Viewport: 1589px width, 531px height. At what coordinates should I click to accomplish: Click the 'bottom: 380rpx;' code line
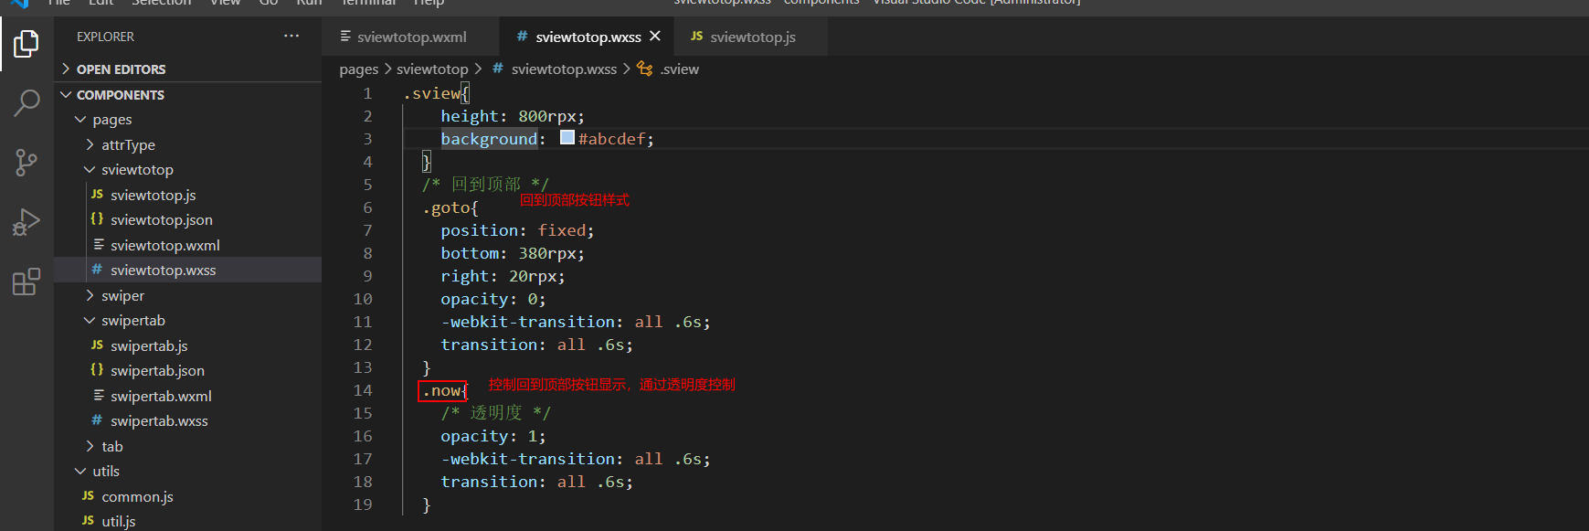point(513,253)
